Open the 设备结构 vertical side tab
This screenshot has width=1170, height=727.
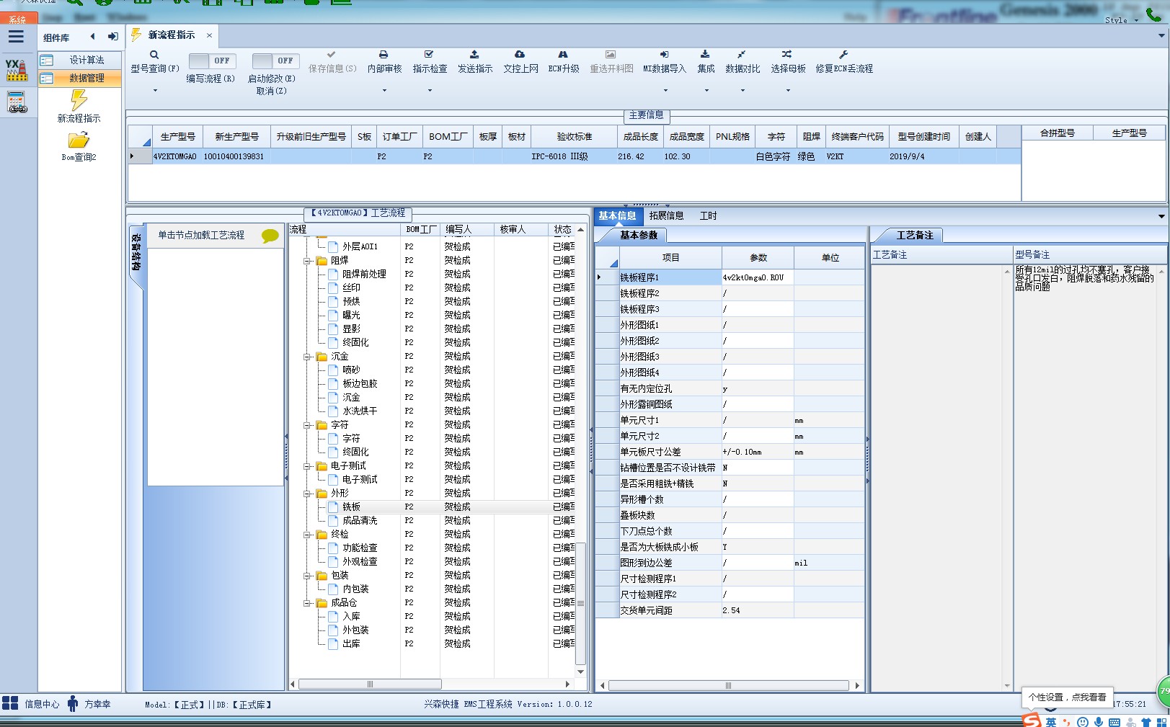click(136, 252)
